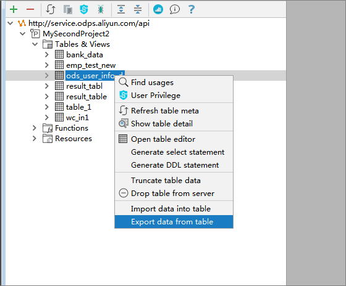Click the Expand All toolbar icon
This screenshot has height=286, width=346.
click(121, 9)
